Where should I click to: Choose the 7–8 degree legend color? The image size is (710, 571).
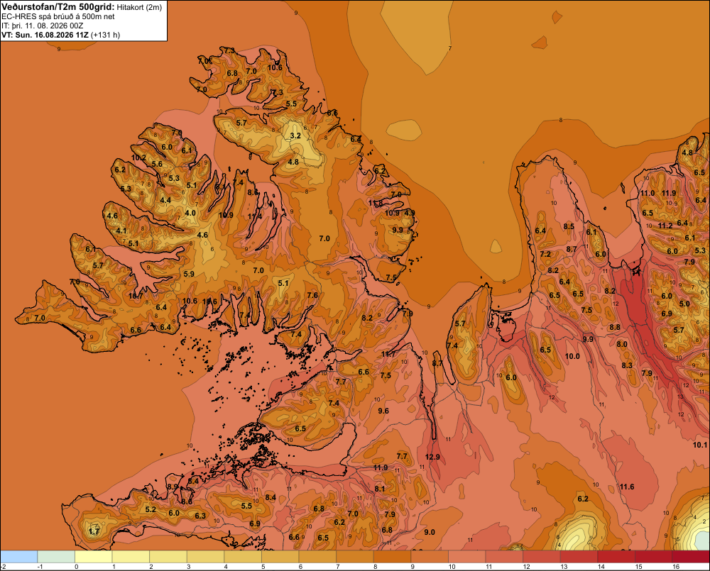355,557
